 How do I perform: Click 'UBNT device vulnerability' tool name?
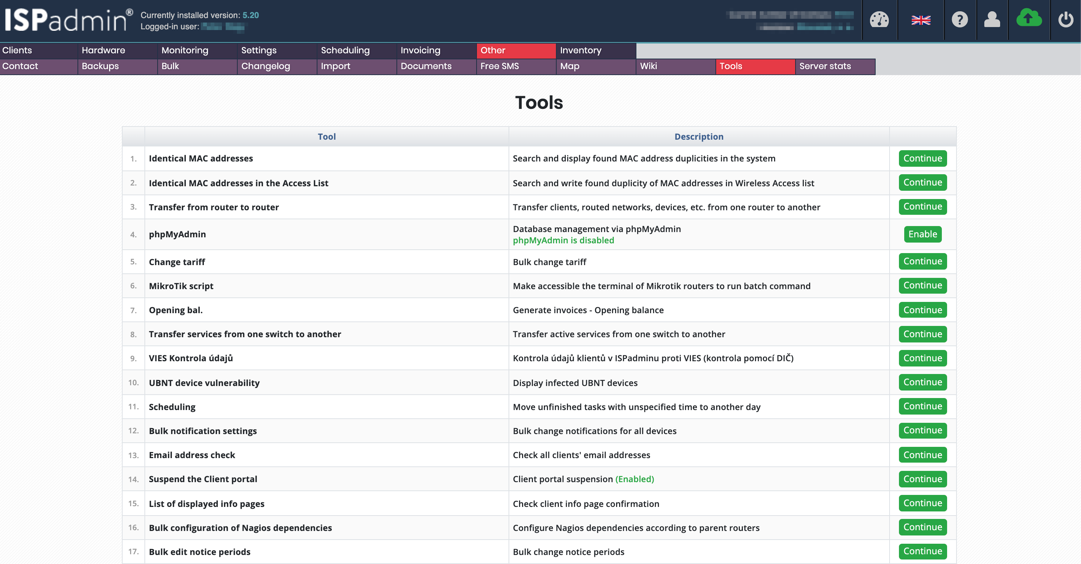[x=204, y=383]
